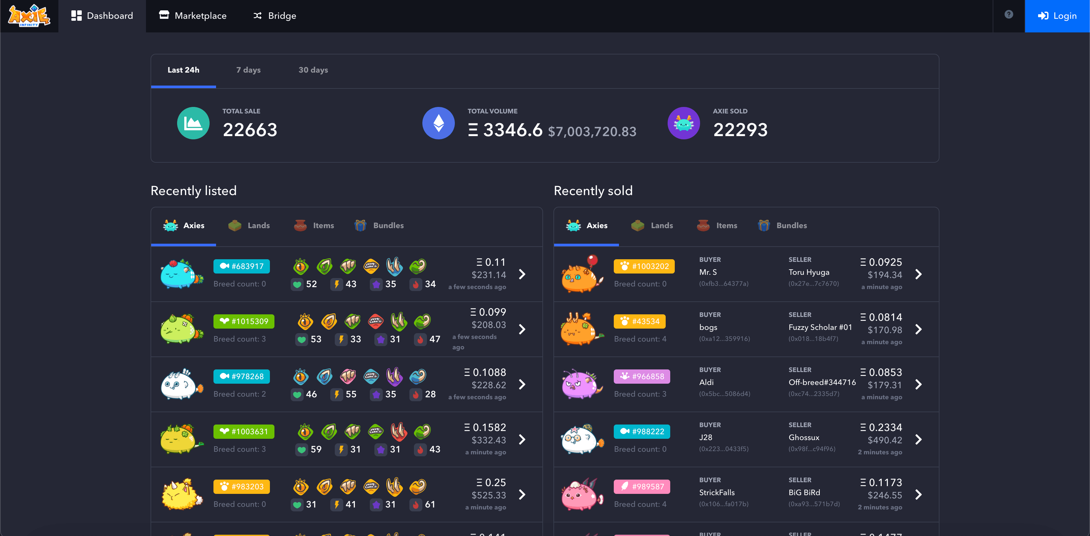The width and height of the screenshot is (1090, 536).
Task: Click the yellow fluffy Axie #983203 thumbnail
Action: coord(182,495)
